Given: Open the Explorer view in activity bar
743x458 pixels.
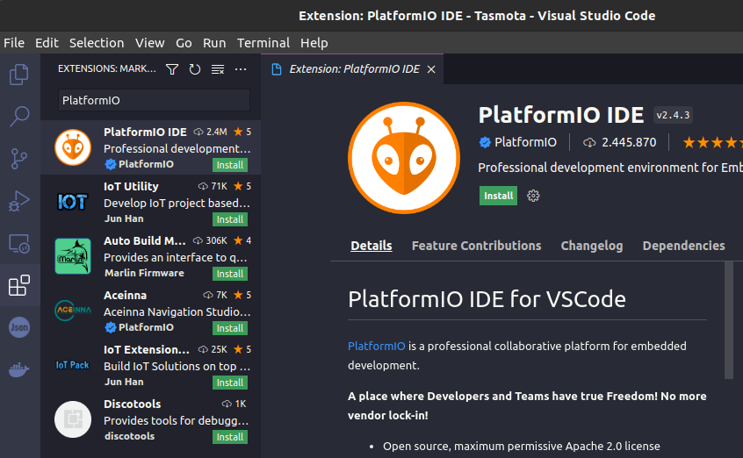Looking at the screenshot, I should [x=19, y=75].
